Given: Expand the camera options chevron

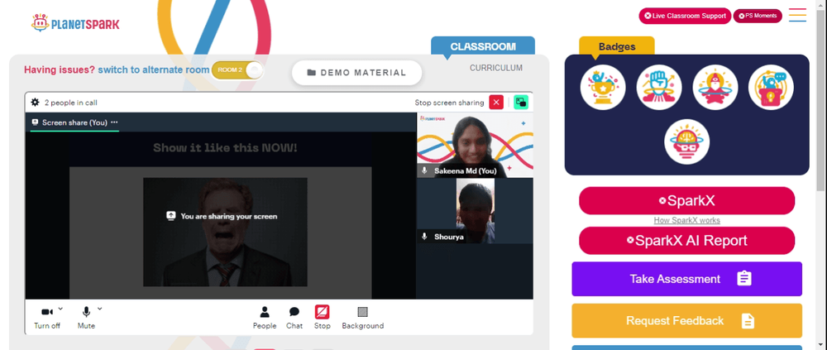Looking at the screenshot, I should 60,309.
